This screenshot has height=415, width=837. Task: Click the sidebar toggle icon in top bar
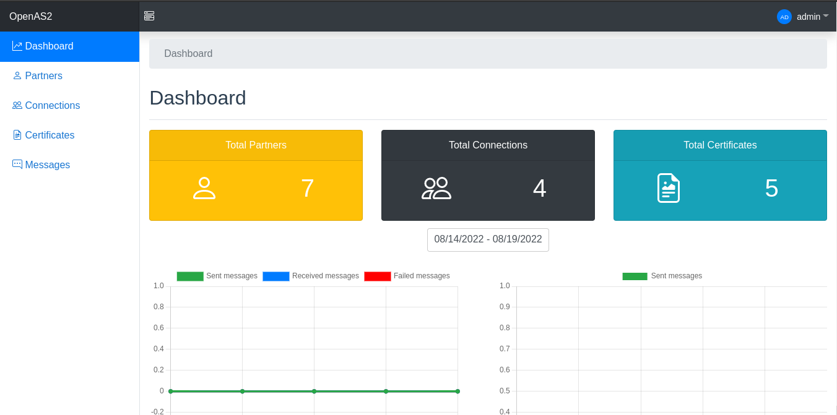pyautogui.click(x=149, y=16)
